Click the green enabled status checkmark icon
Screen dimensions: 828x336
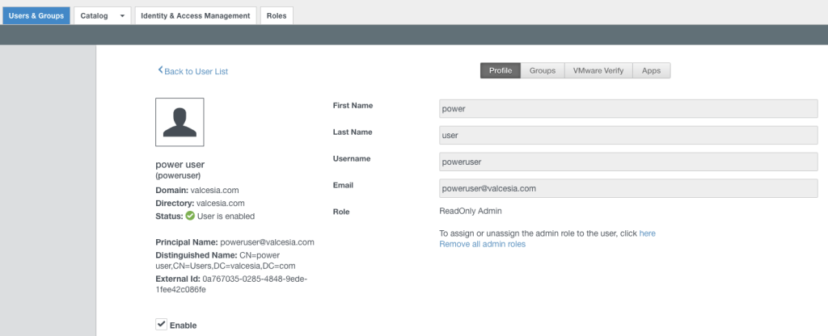click(x=190, y=216)
